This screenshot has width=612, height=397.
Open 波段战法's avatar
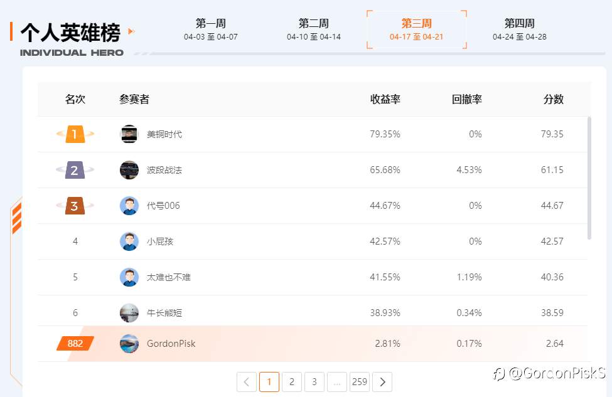point(129,170)
